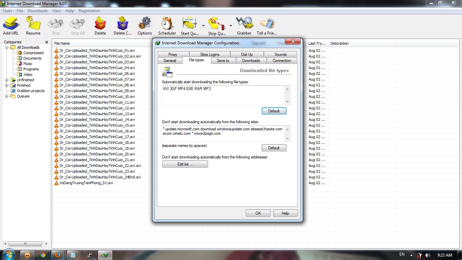Open Stop Queue dropdown arrow

(231, 26)
